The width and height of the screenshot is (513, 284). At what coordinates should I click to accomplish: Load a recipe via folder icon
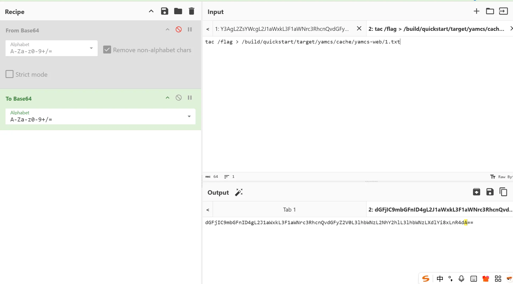[178, 11]
